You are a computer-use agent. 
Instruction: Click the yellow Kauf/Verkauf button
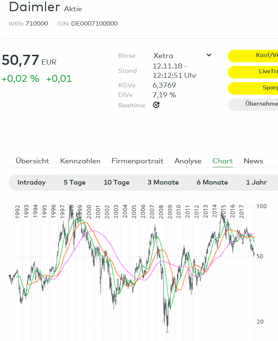point(259,56)
